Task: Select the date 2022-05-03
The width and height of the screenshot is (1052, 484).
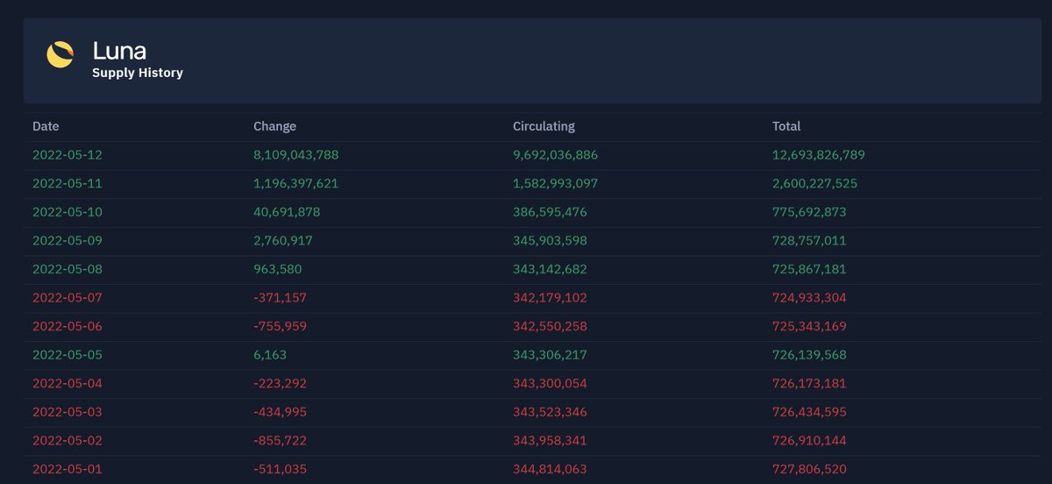Action: click(x=68, y=412)
